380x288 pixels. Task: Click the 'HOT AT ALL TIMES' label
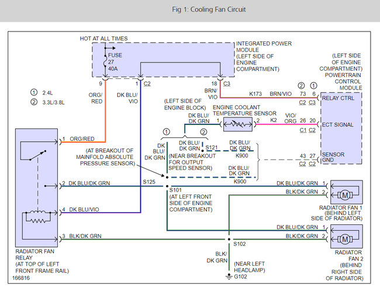(x=103, y=39)
